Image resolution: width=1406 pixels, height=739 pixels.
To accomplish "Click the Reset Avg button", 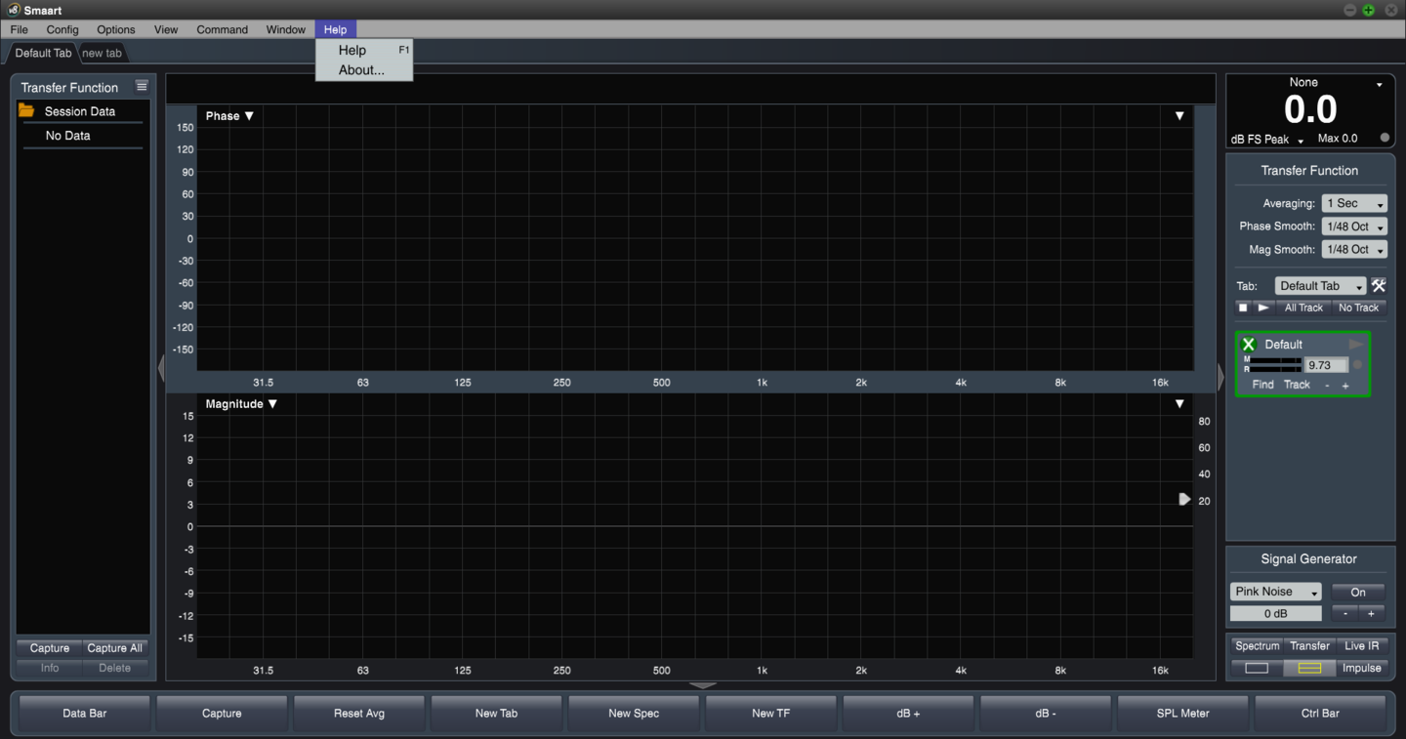I will (359, 714).
